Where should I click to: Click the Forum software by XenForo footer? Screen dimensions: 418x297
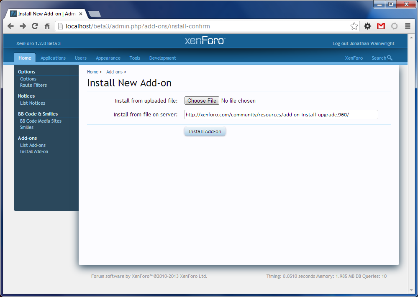coord(149,276)
